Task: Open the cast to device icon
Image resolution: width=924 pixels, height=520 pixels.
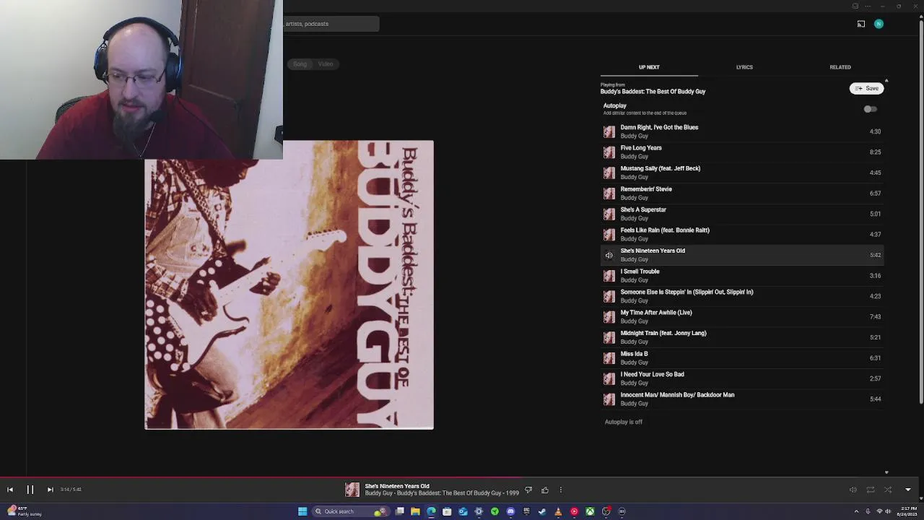Action: [861, 24]
